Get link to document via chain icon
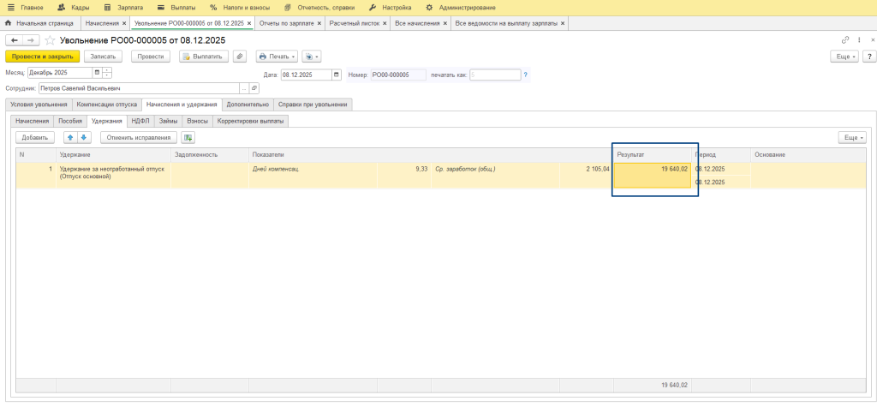The image size is (877, 407). pos(845,40)
